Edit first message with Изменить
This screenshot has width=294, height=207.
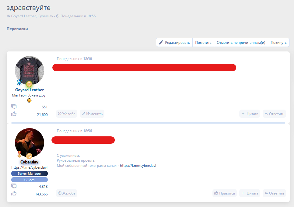point(92,114)
